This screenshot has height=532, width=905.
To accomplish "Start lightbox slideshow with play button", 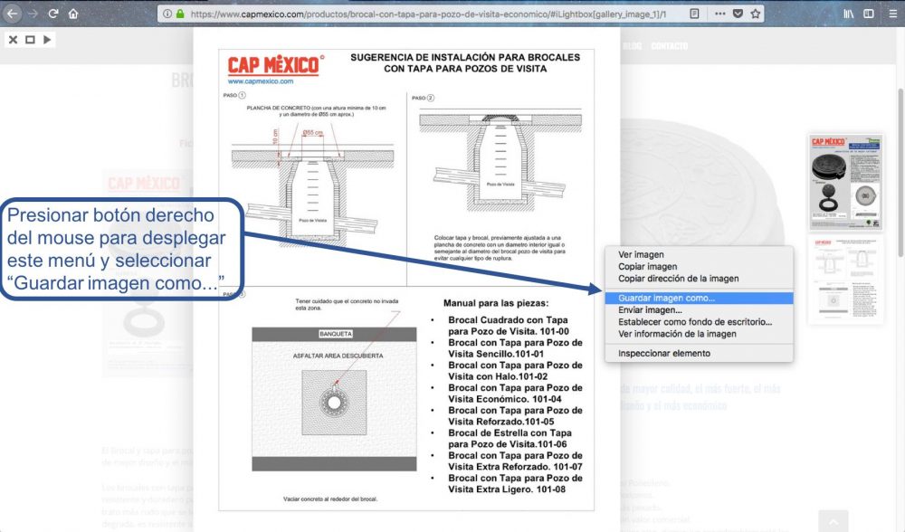I will coord(47,40).
